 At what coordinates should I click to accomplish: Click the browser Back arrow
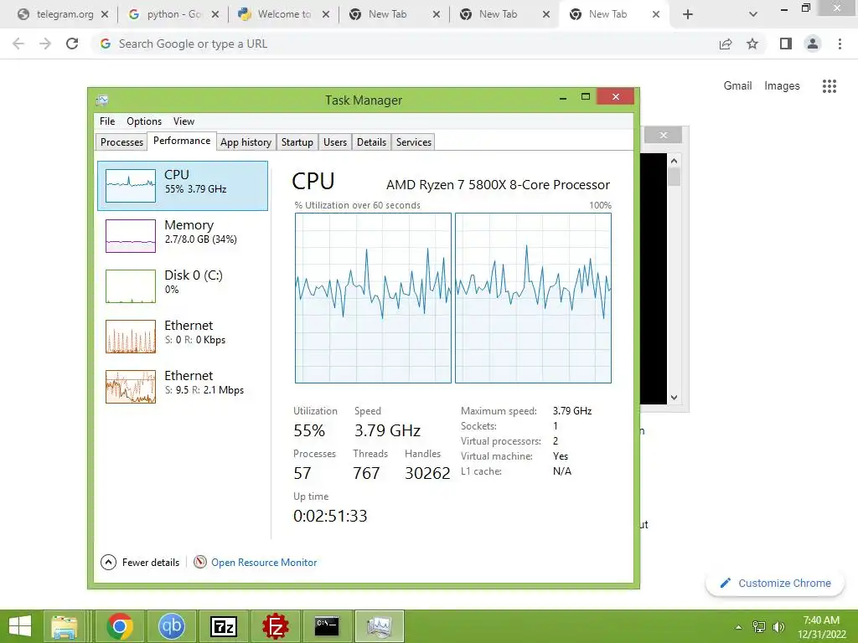pos(18,44)
